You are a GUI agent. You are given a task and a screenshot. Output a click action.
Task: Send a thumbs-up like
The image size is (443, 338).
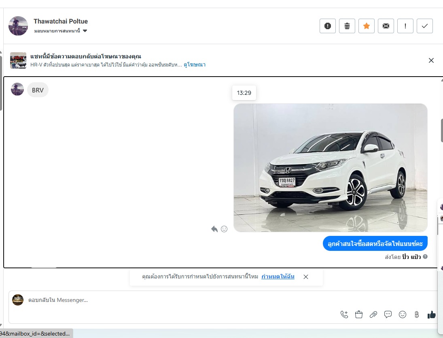(x=431, y=314)
